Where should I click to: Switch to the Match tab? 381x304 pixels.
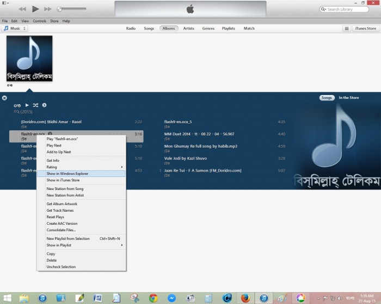point(249,28)
